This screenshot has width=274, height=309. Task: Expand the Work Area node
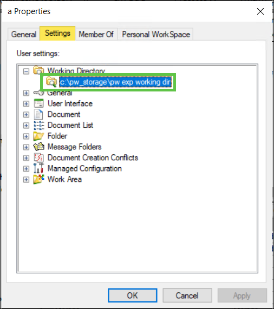point(26,180)
